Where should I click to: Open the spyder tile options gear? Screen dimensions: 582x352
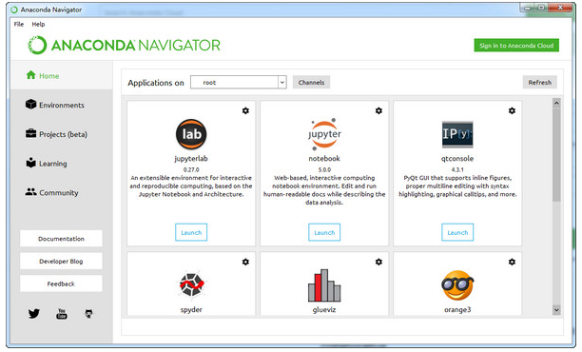coord(245,262)
